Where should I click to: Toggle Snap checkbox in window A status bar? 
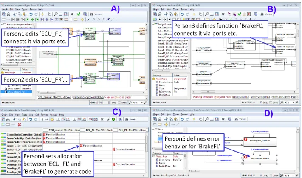[110, 102]
